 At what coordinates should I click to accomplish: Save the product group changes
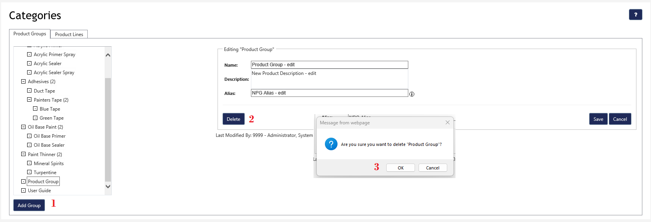click(598, 119)
